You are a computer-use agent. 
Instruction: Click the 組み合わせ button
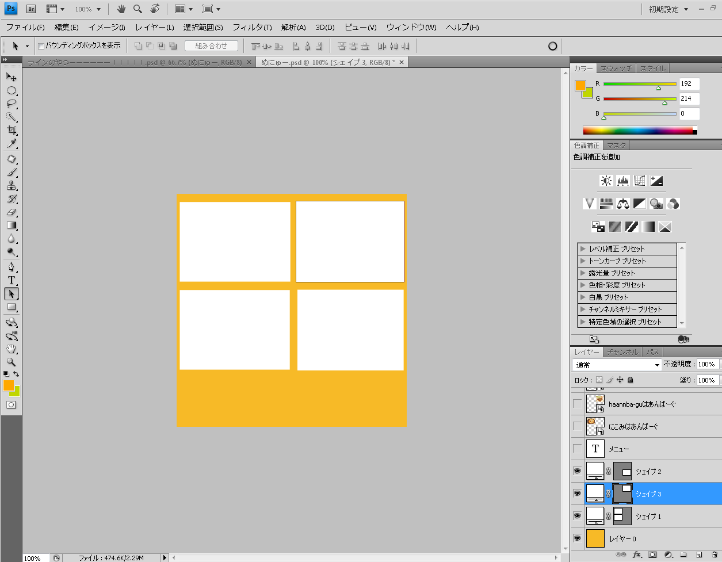tap(211, 46)
